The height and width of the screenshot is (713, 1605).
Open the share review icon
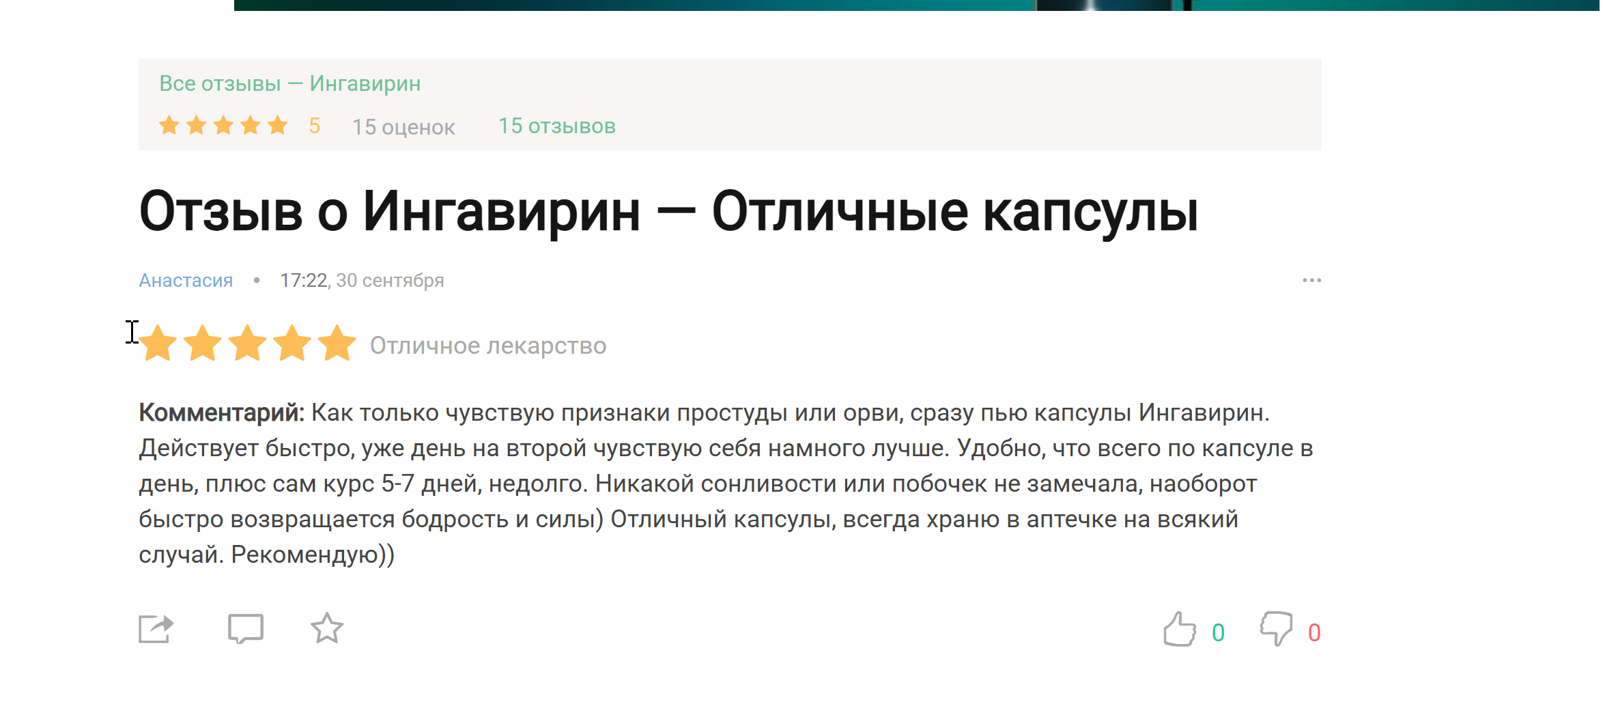pos(156,629)
